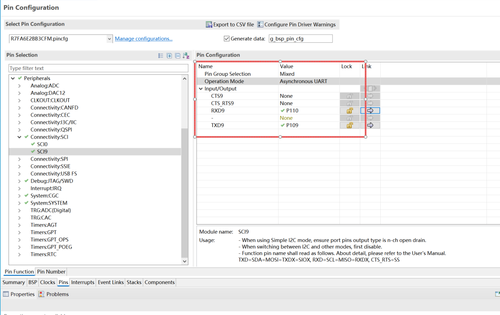The height and width of the screenshot is (315, 500).
Task: Toggle the Generate data checkbox
Action: click(227, 39)
